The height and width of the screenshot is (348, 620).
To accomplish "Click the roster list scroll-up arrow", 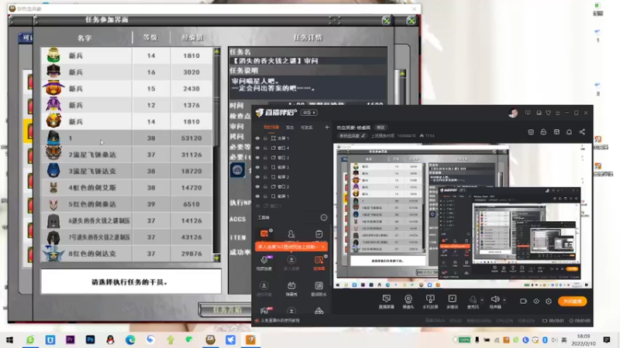I will [x=217, y=52].
